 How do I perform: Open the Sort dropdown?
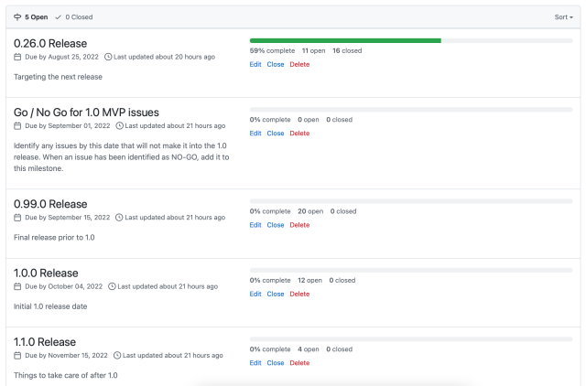(x=564, y=17)
